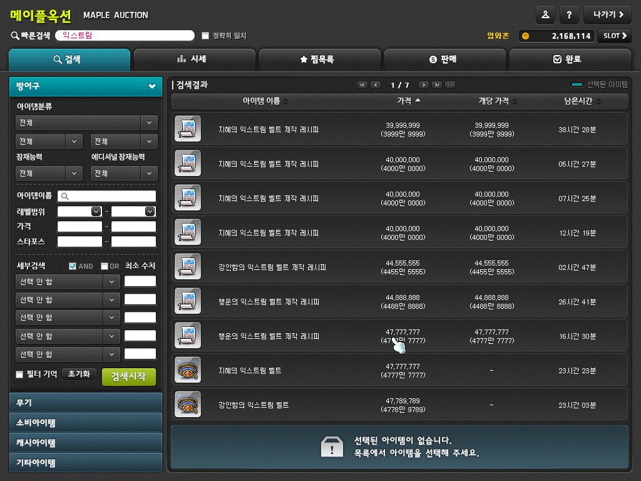641x481 pixels.
Task: Click the 남은시간 02시간 47분 cell
Action: point(577,267)
